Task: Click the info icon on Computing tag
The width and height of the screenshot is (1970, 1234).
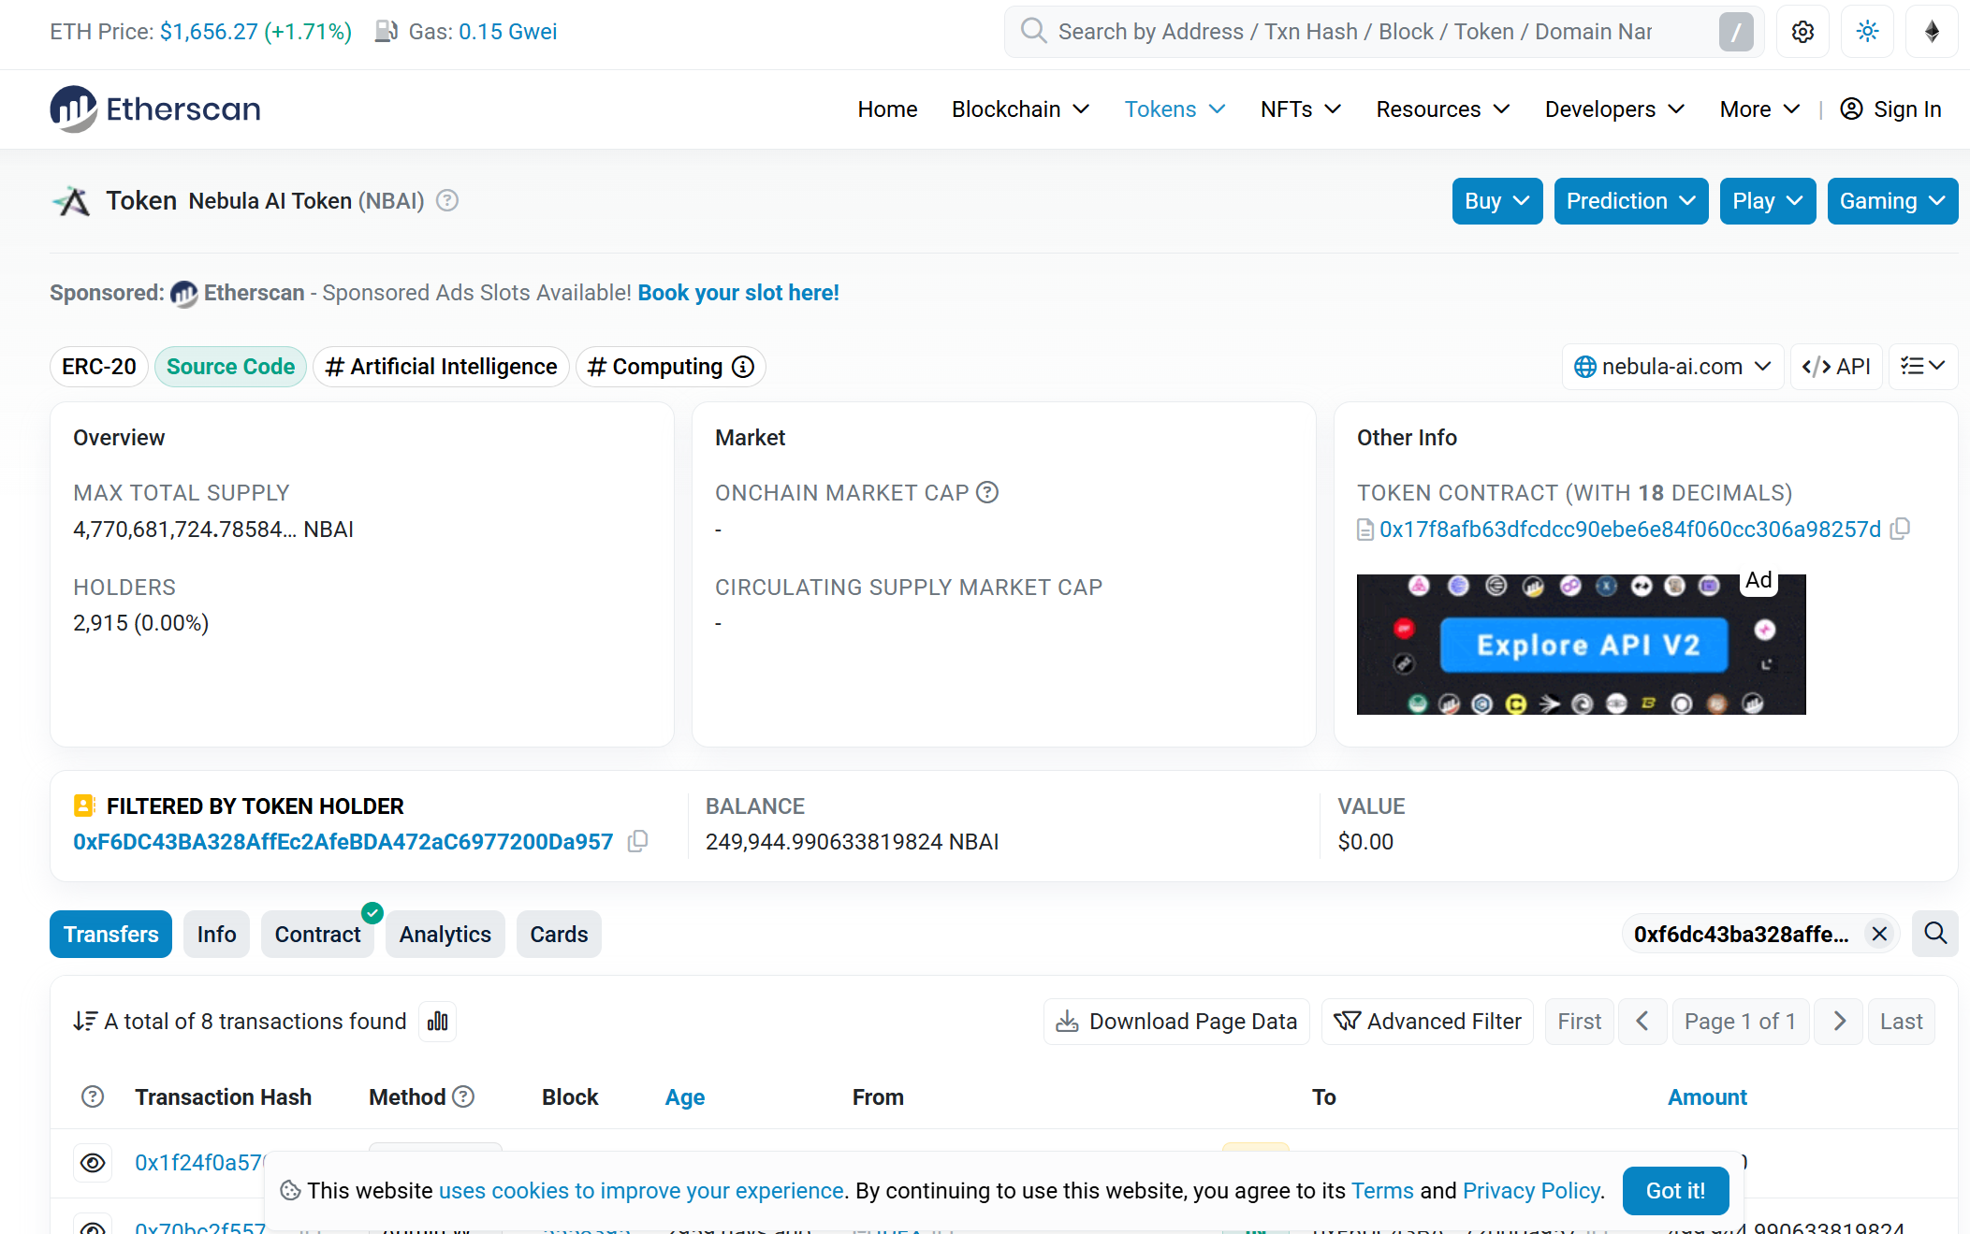Action: 743,367
